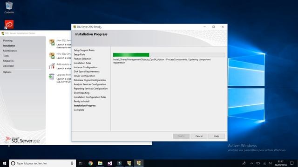The image size is (298, 167).
Task: Click the greyed-out Next button
Action: 181,136
